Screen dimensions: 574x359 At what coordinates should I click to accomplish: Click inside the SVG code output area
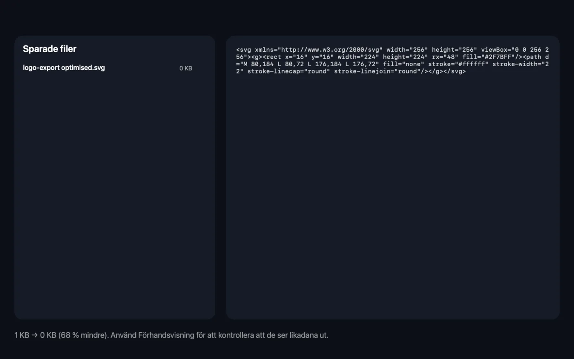coord(392,177)
